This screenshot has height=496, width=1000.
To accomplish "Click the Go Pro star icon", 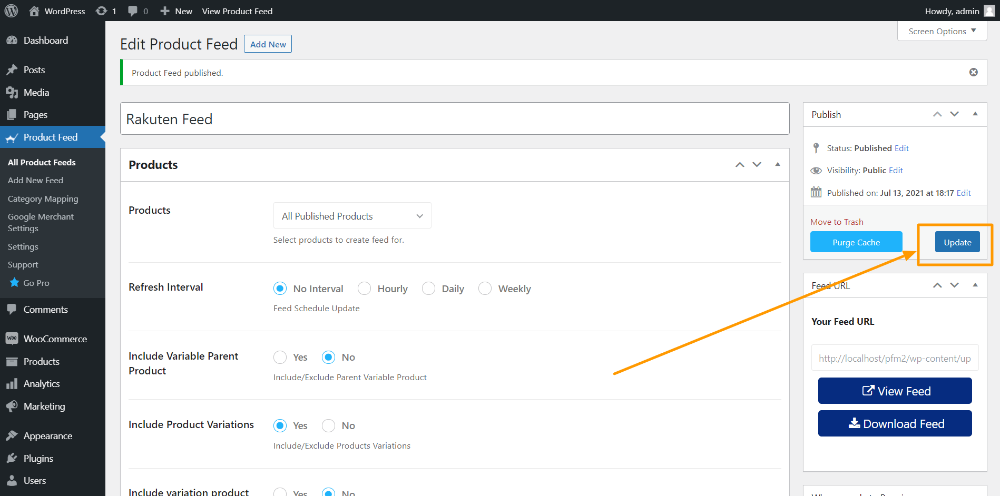I will click(14, 283).
